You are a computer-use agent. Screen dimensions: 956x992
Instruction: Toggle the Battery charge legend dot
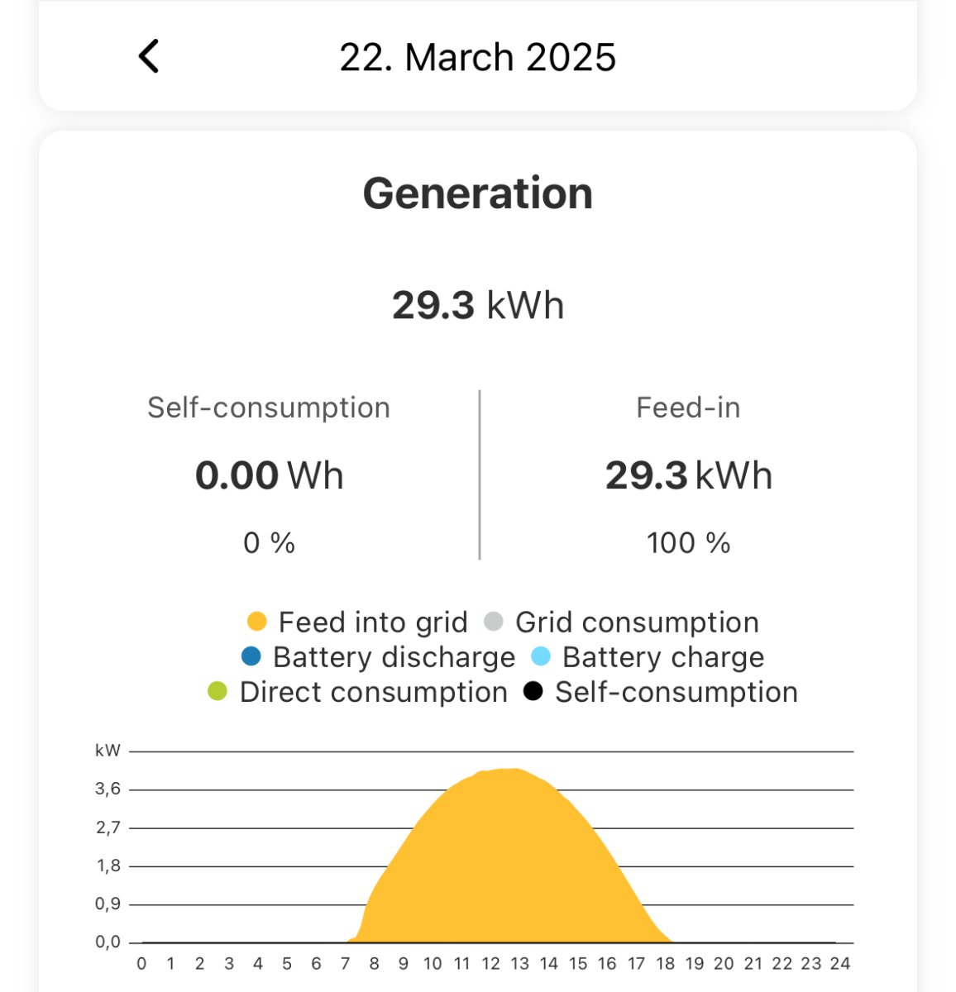click(x=541, y=657)
